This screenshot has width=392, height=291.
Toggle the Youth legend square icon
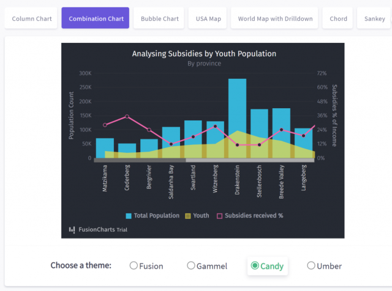pyautogui.click(x=189, y=216)
